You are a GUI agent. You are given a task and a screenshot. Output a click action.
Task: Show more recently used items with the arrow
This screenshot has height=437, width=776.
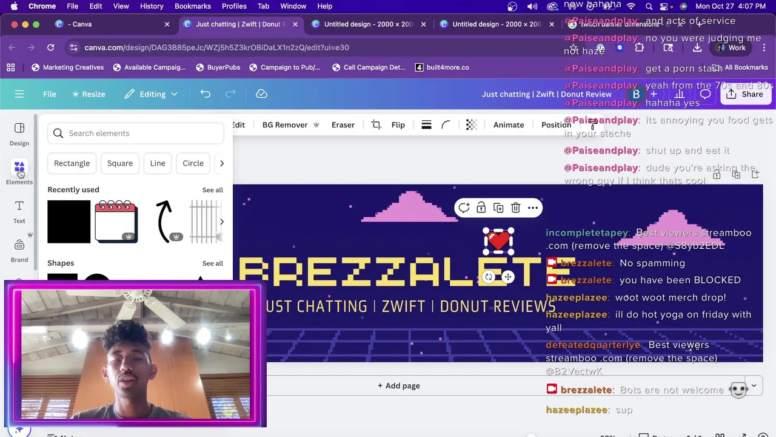point(221,222)
